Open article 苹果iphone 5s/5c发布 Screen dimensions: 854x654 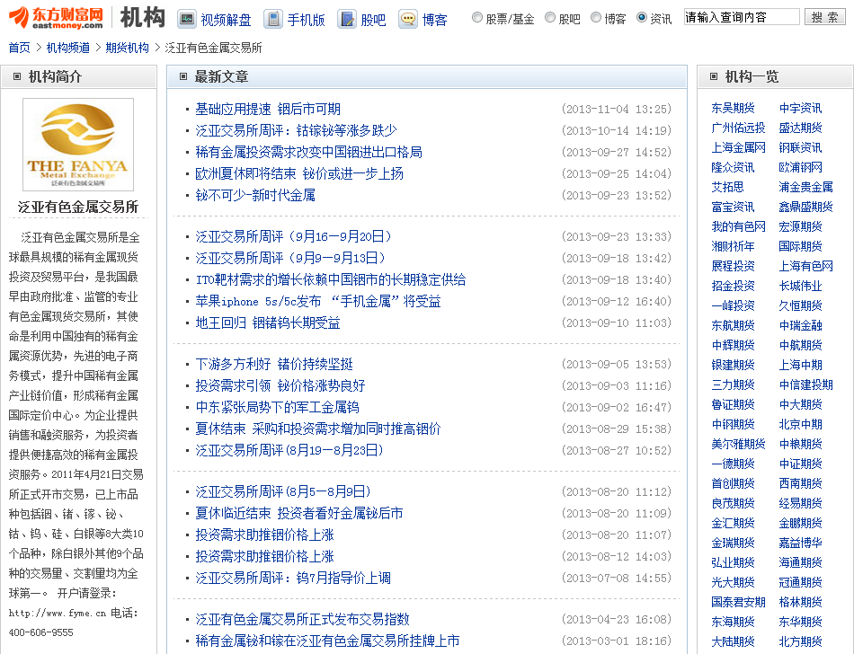[x=318, y=302]
